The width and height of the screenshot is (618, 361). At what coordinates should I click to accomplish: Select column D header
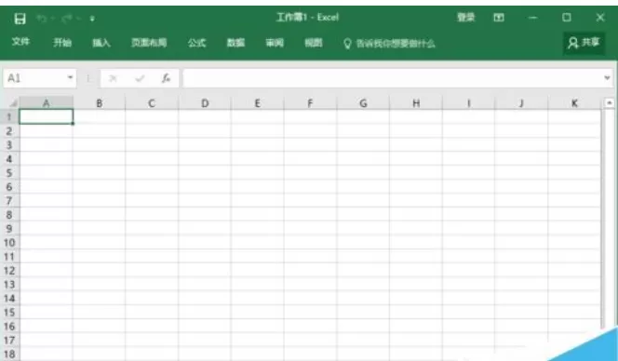pos(205,103)
